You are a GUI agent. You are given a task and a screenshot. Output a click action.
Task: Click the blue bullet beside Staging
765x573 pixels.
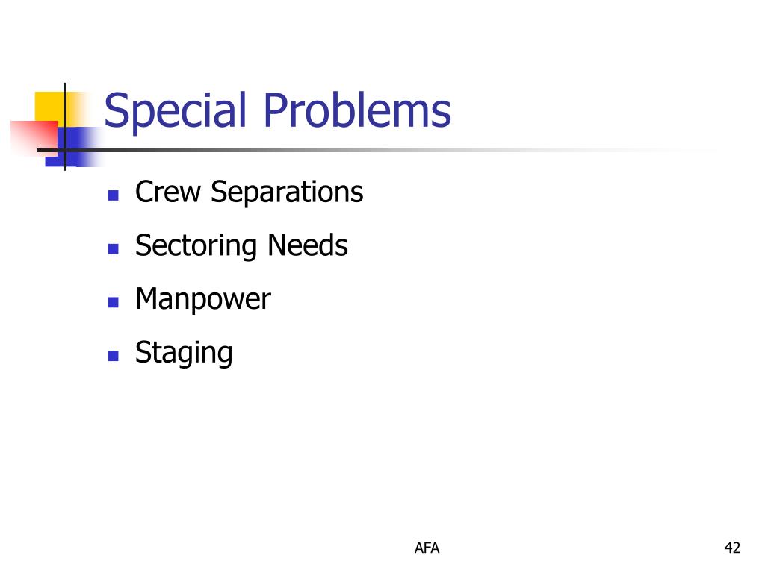point(114,356)
